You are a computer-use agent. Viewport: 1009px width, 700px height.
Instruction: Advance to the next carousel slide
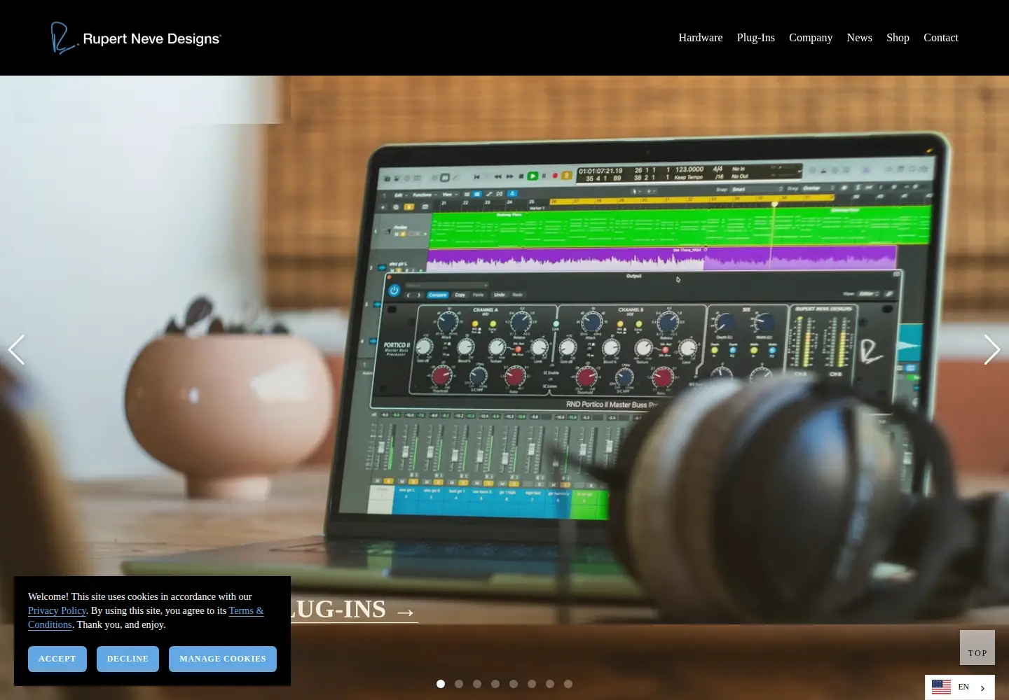[x=991, y=350]
